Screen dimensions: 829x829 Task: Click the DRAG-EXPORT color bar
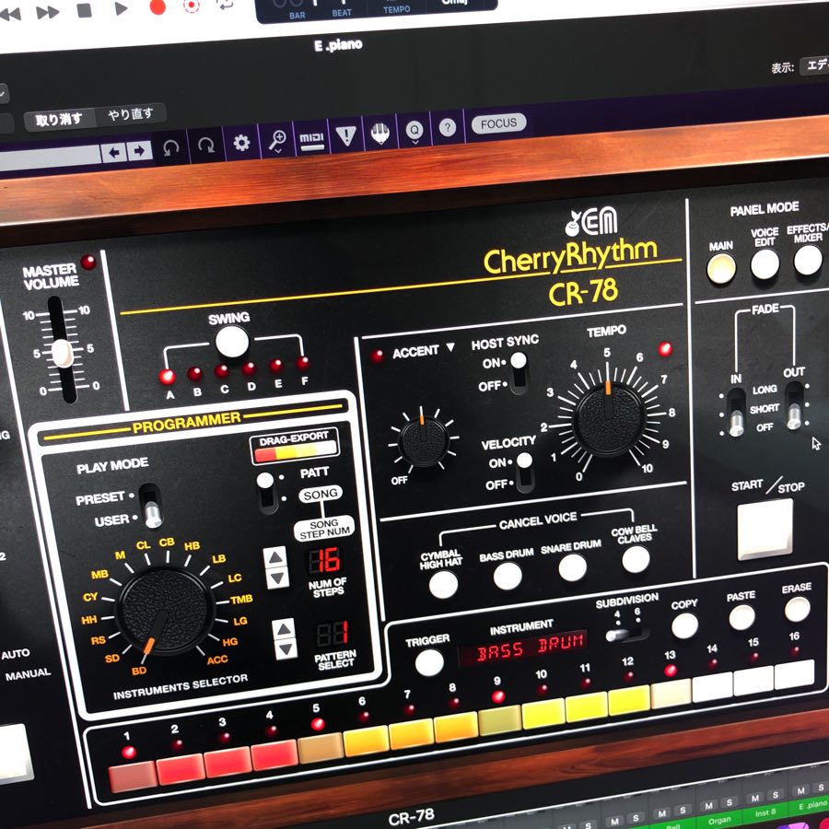[x=295, y=452]
